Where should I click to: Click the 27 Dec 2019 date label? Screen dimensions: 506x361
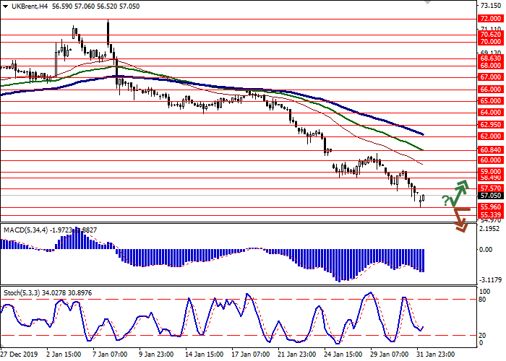click(x=20, y=355)
